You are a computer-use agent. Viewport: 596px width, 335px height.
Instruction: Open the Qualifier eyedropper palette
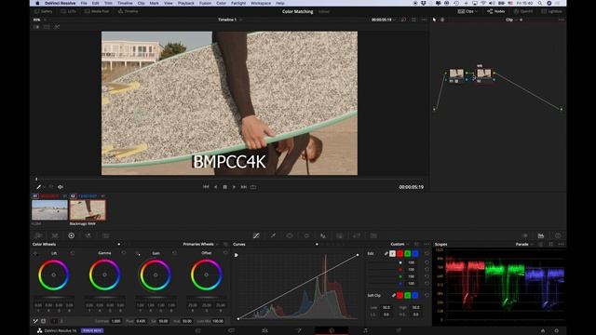click(x=273, y=235)
